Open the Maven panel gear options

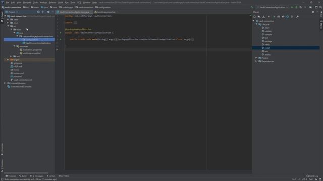pyautogui.click(x=313, y=12)
